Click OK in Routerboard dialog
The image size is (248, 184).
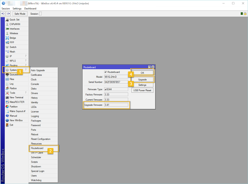click(142, 73)
